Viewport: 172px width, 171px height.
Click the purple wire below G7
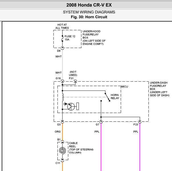click(x=101, y=147)
